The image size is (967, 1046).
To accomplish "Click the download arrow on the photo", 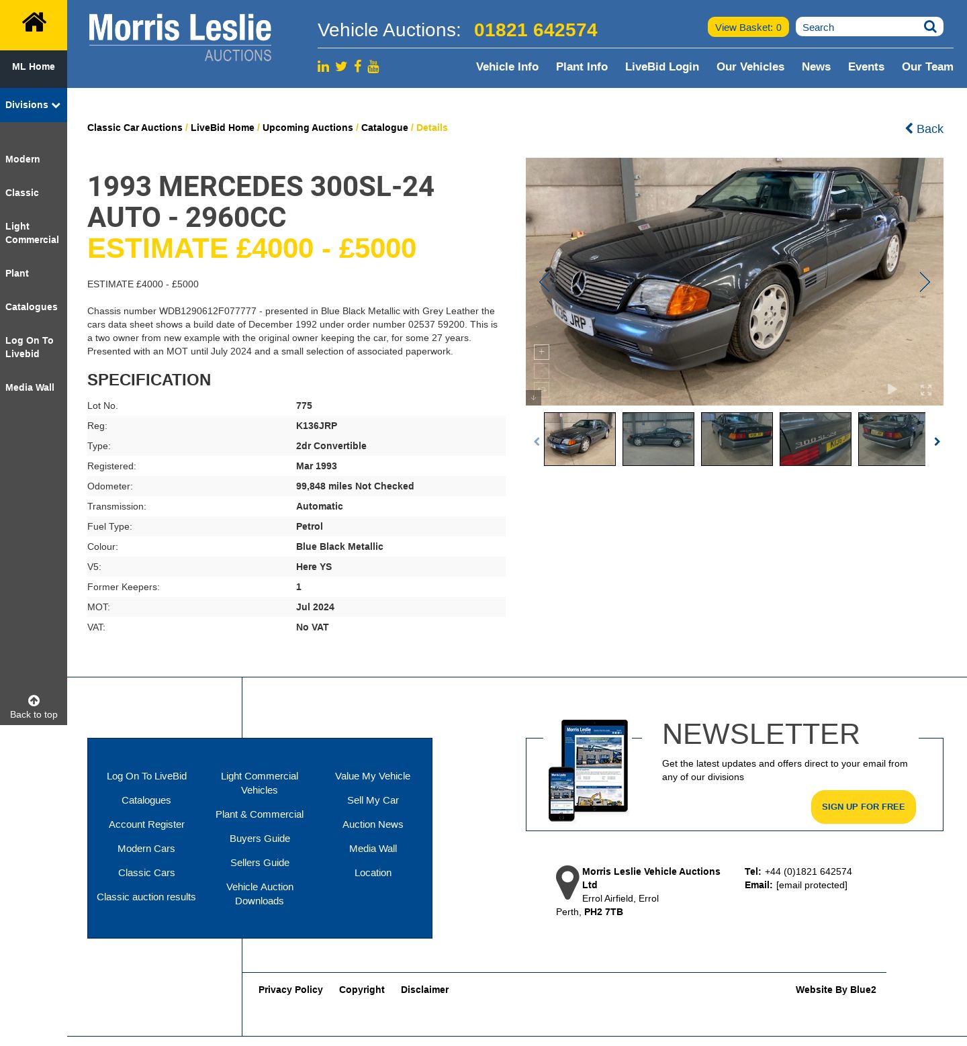I will [533, 397].
